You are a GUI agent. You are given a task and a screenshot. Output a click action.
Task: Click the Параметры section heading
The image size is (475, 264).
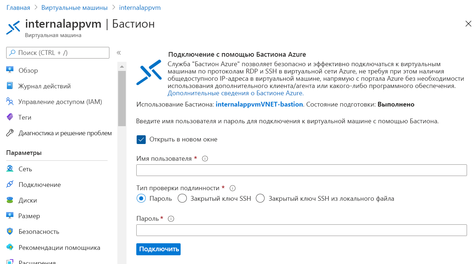(24, 153)
